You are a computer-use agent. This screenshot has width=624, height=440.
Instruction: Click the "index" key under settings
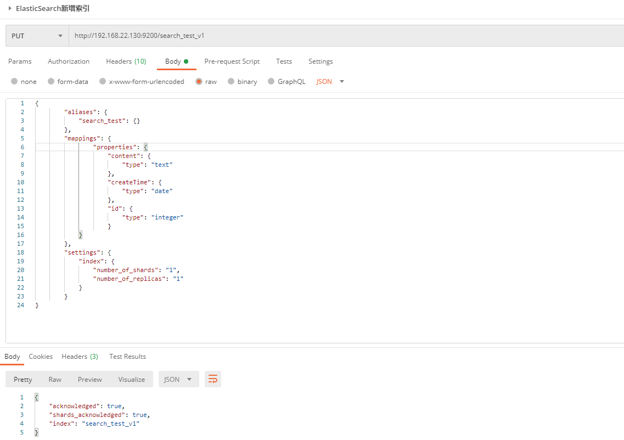pos(92,261)
